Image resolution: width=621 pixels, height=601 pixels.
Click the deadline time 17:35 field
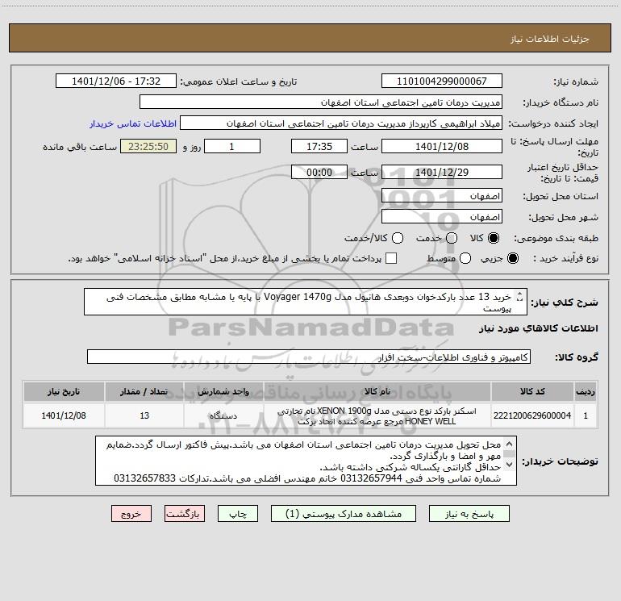click(x=319, y=146)
